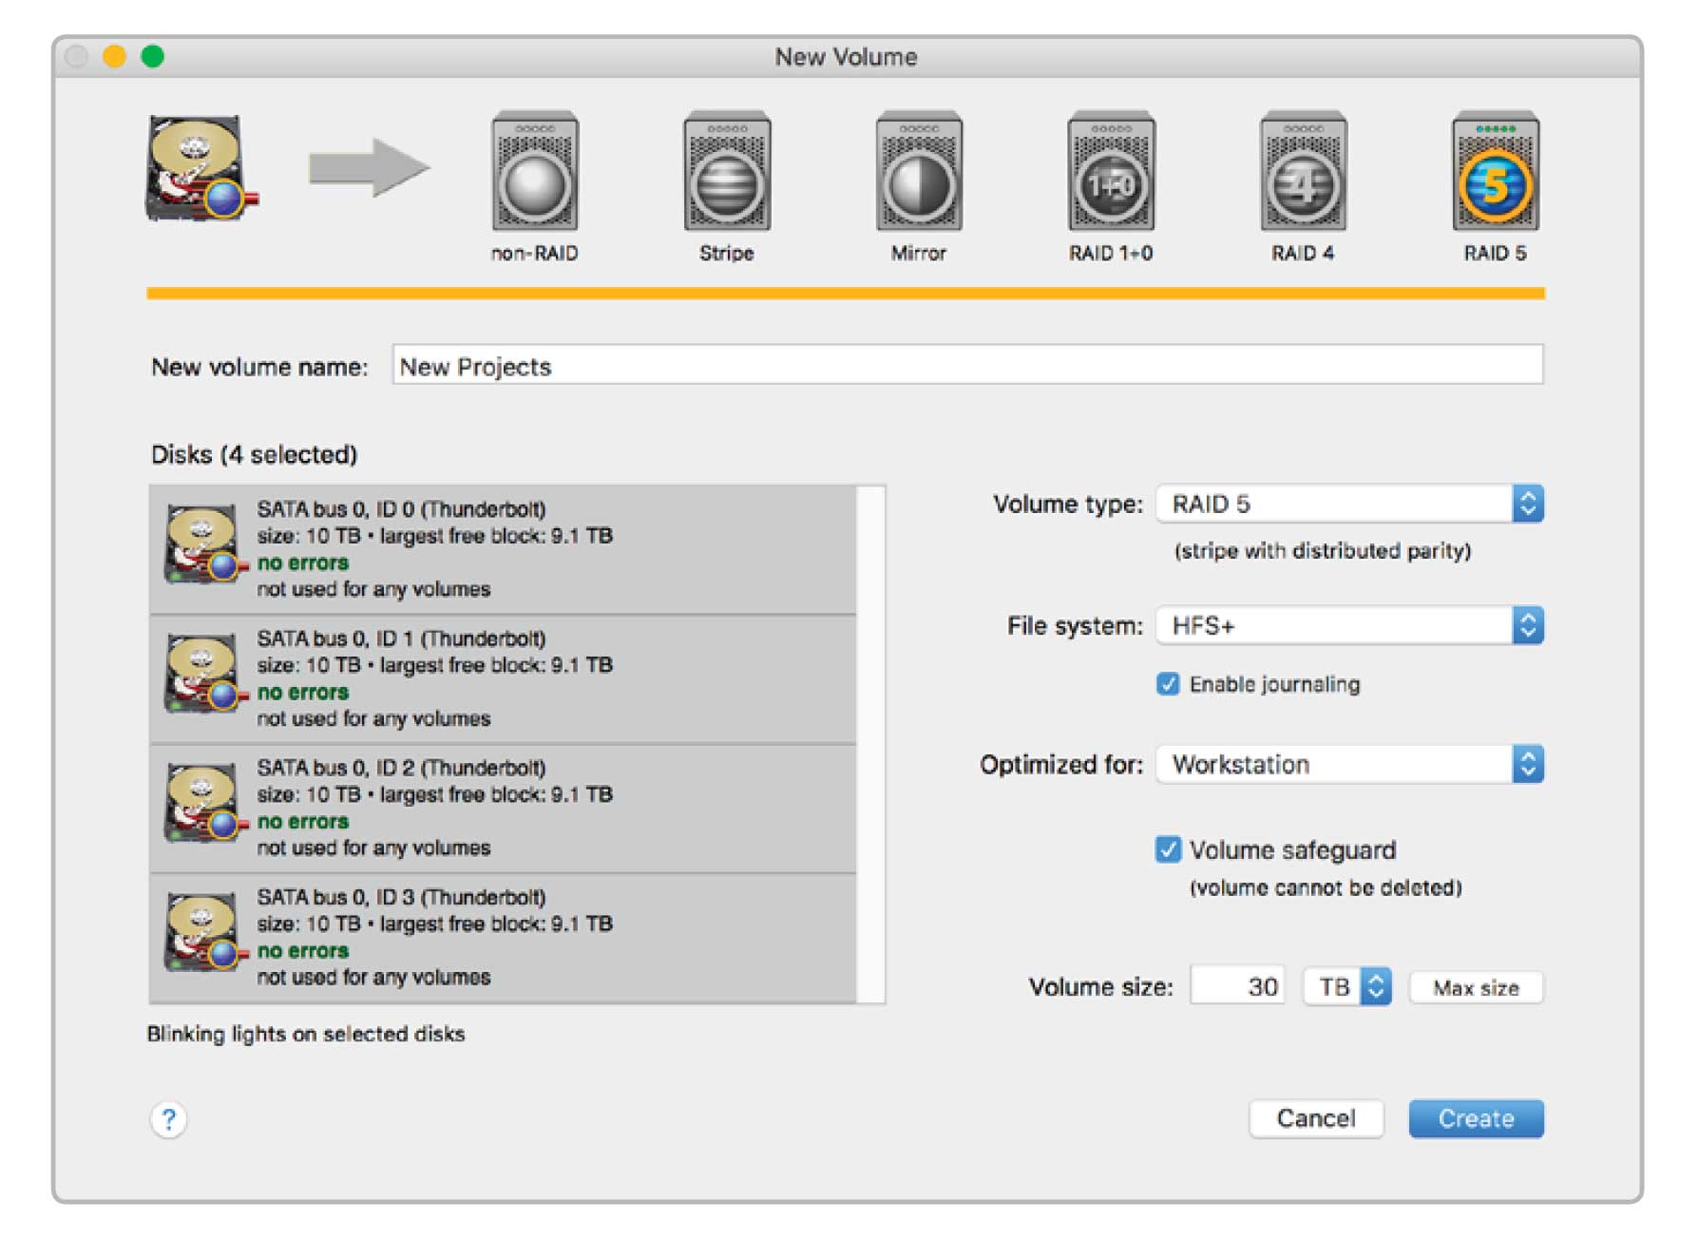Pick the Mirror volume icon
The height and width of the screenshot is (1258, 1699).
(919, 173)
